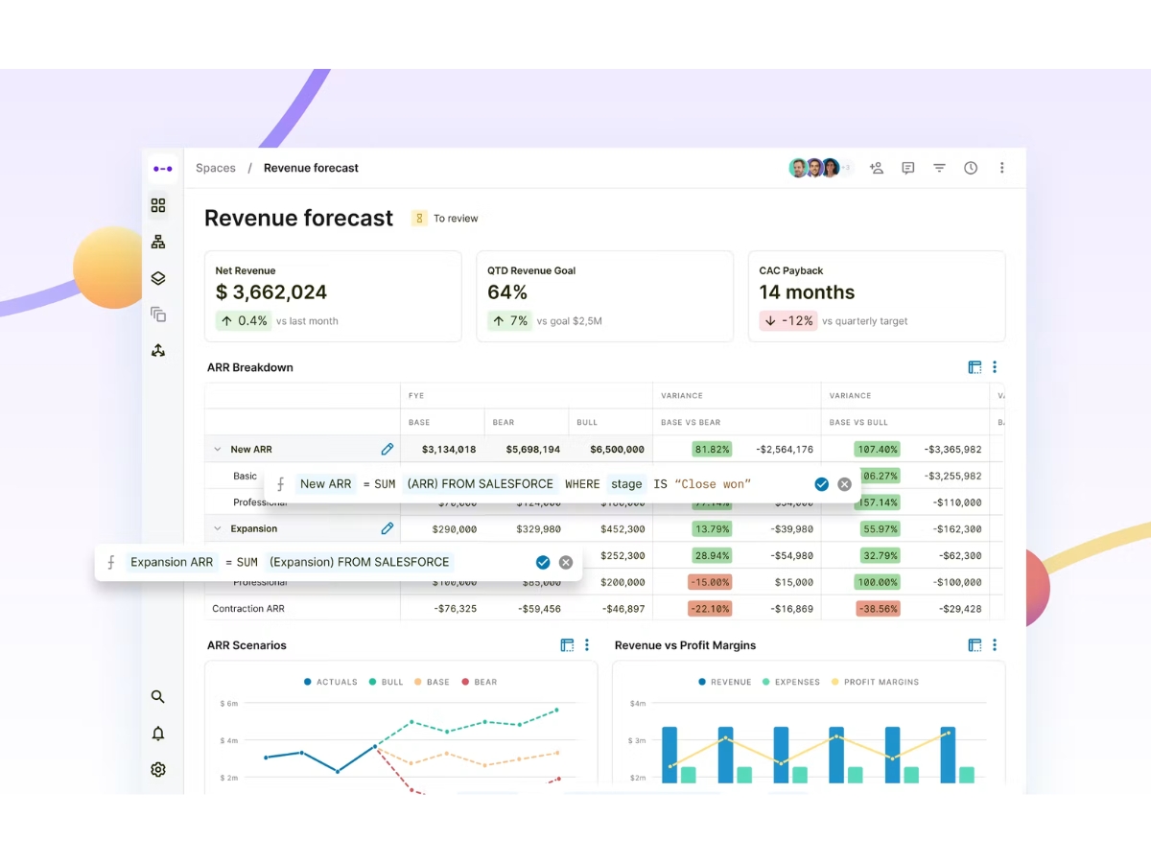Click the stacked copies icon in sidebar
The width and height of the screenshot is (1151, 863).
pos(158,315)
